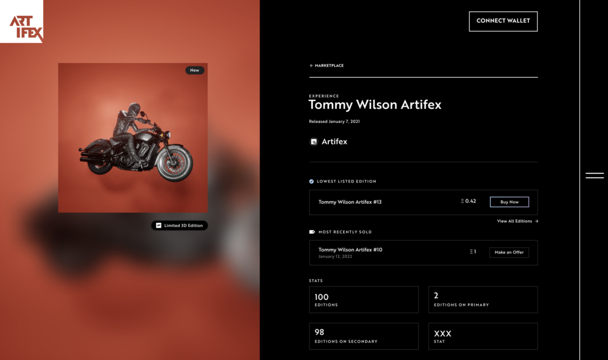Click the icon in the Limited 3D Edition badge

(159, 225)
